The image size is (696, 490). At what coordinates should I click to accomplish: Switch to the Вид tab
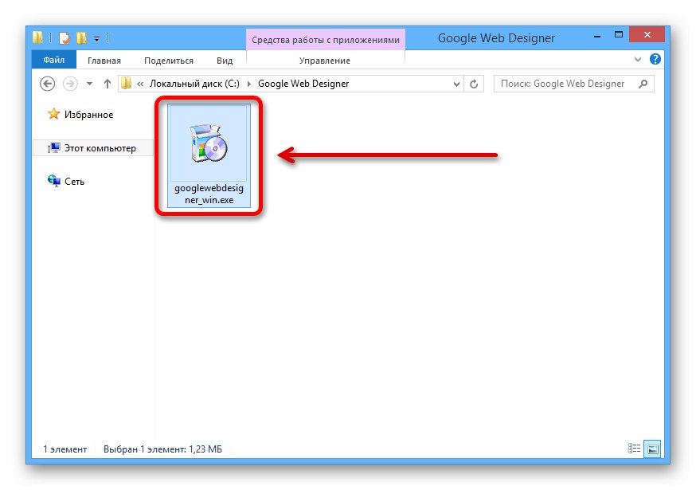[x=225, y=61]
